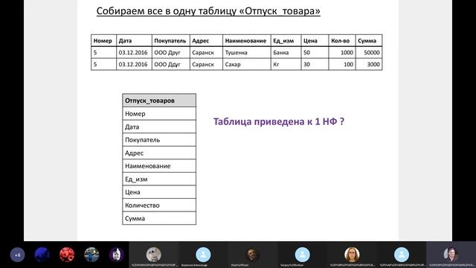Click the 'Покупатель' column header in the table
This screenshot has height=268, width=476.
point(170,40)
